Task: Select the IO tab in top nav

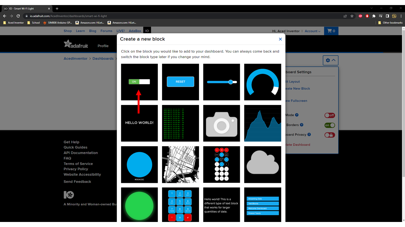Action: tap(147, 31)
